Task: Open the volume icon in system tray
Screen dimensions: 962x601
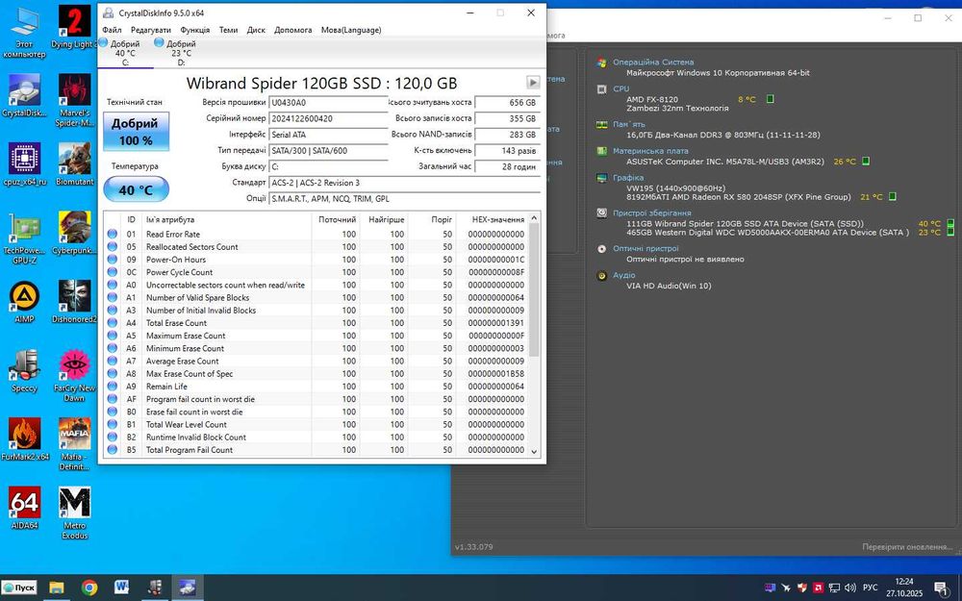Action: click(x=850, y=588)
